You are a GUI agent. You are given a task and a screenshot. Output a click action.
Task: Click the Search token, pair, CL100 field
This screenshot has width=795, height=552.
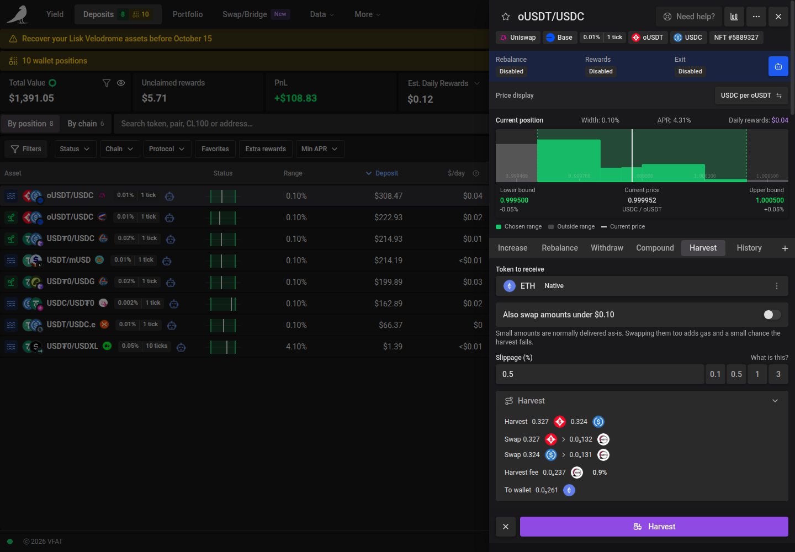click(x=301, y=124)
